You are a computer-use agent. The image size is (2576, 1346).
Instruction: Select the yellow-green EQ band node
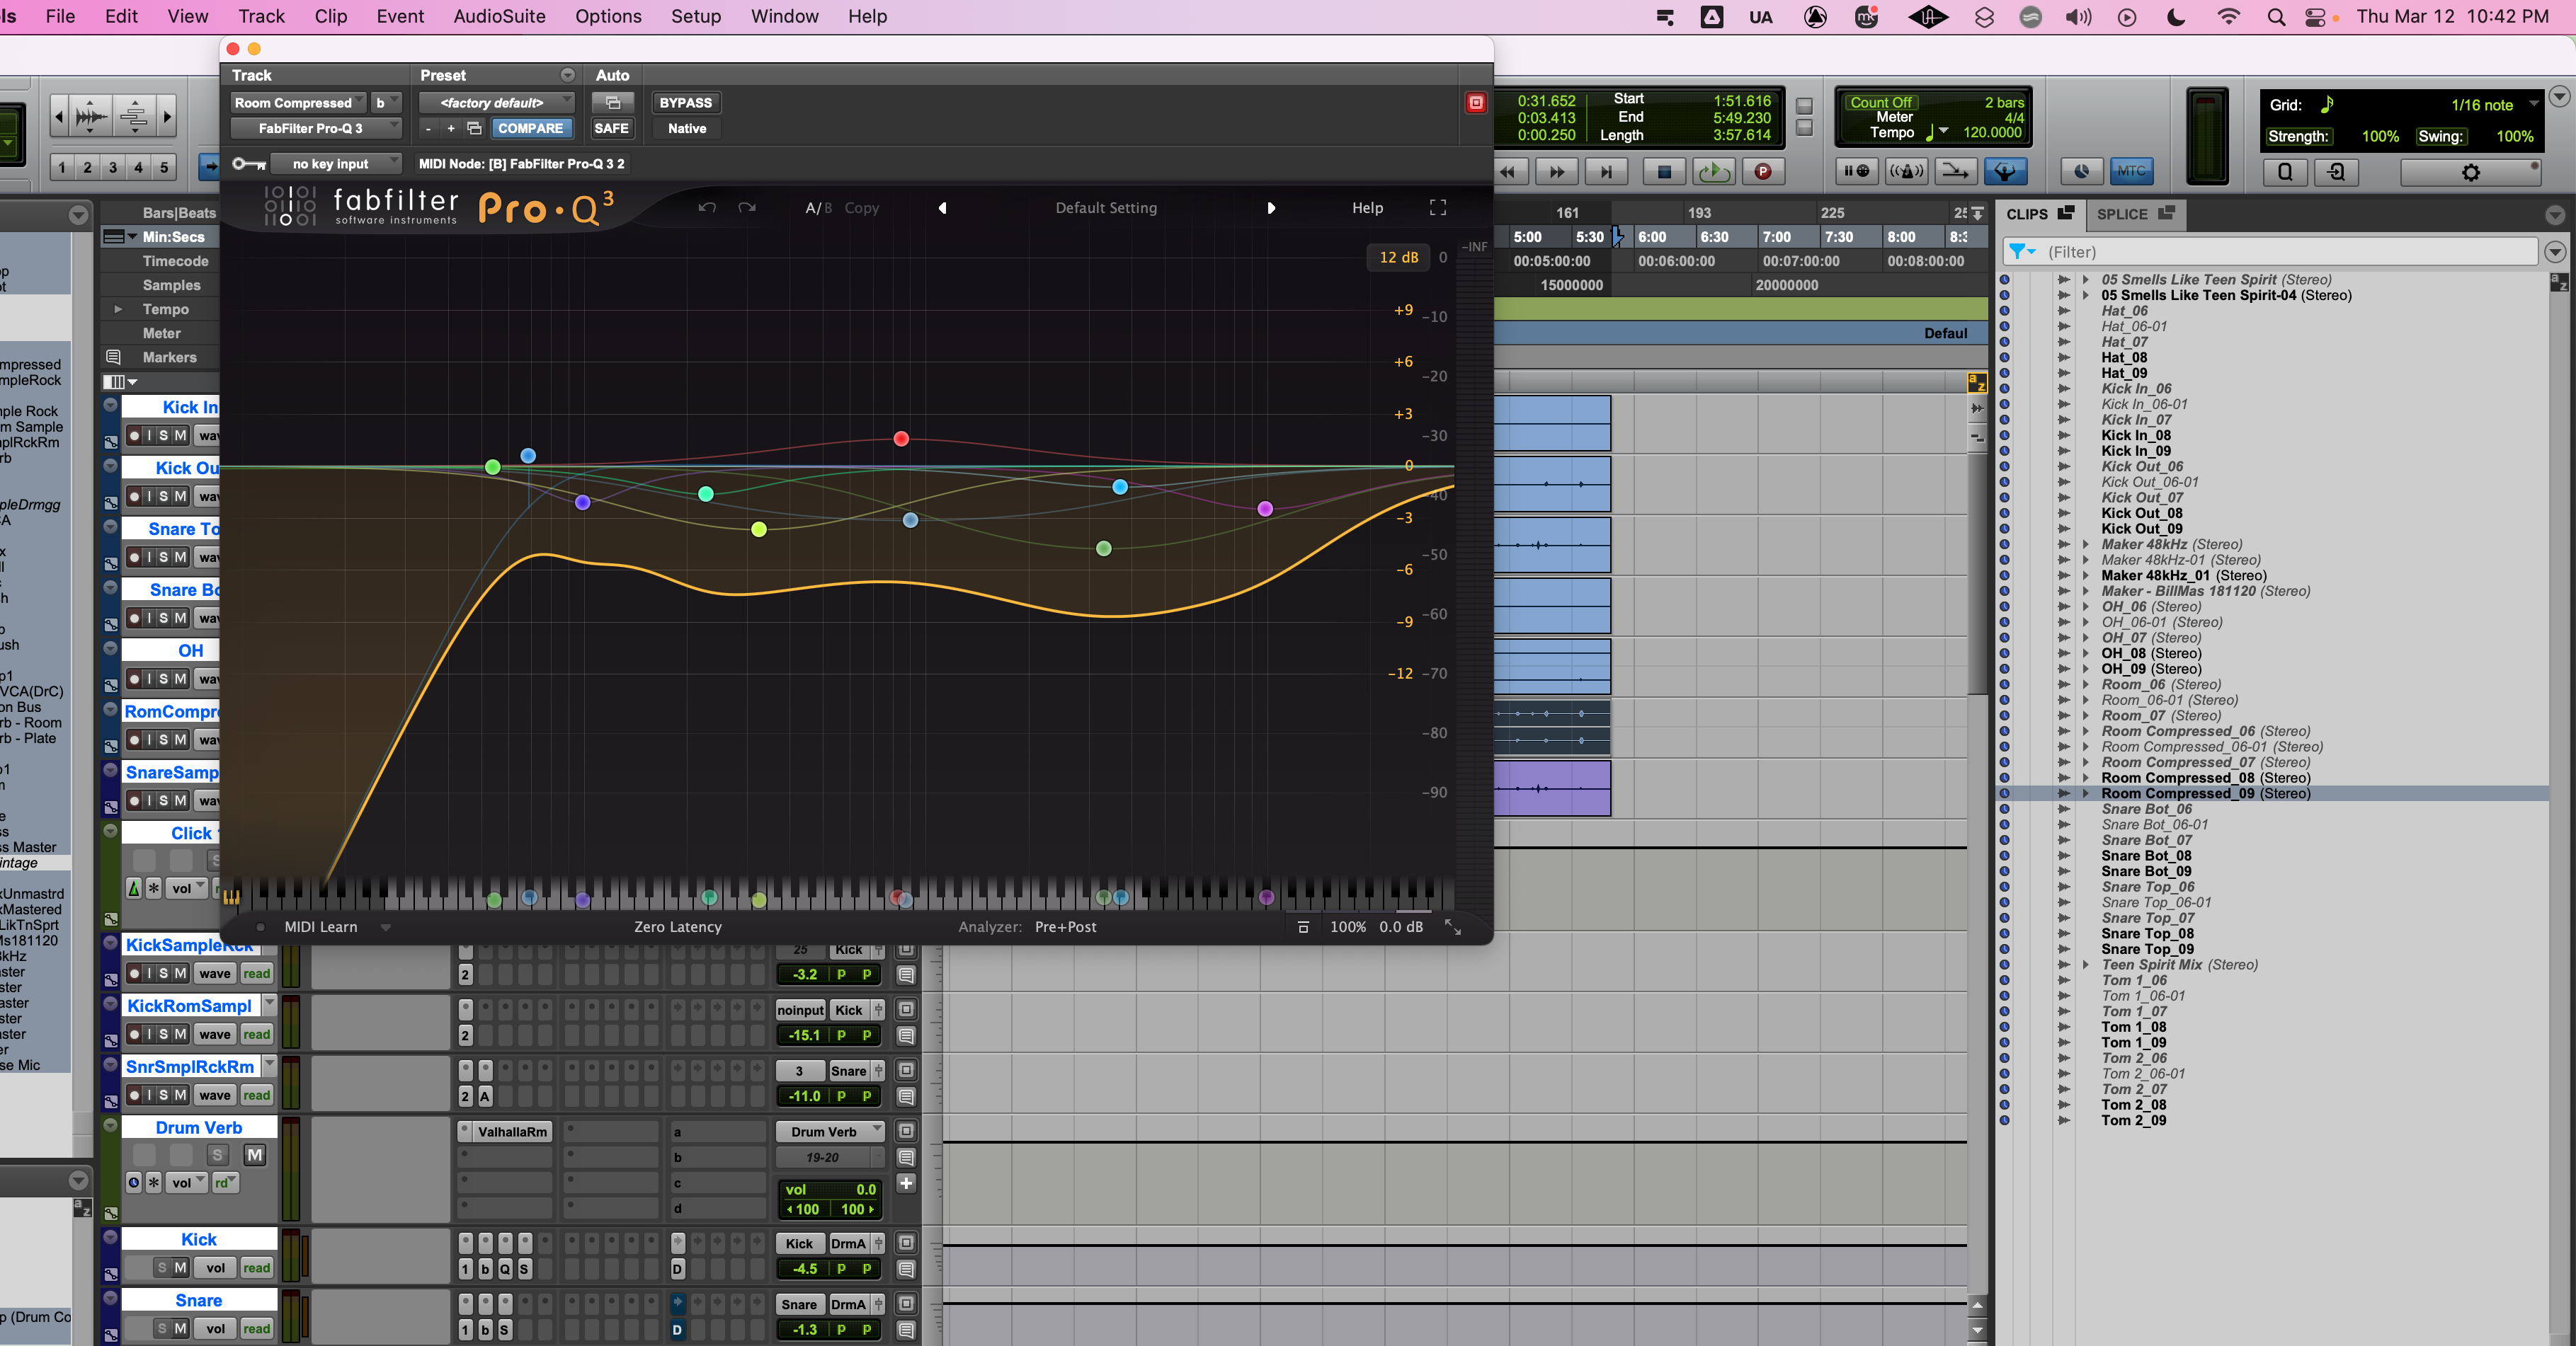coord(759,529)
